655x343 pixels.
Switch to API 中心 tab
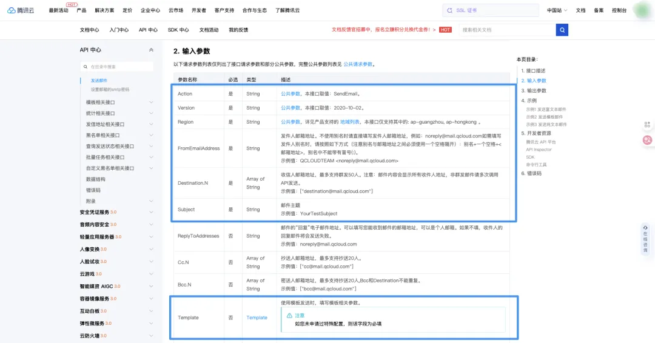(149, 30)
